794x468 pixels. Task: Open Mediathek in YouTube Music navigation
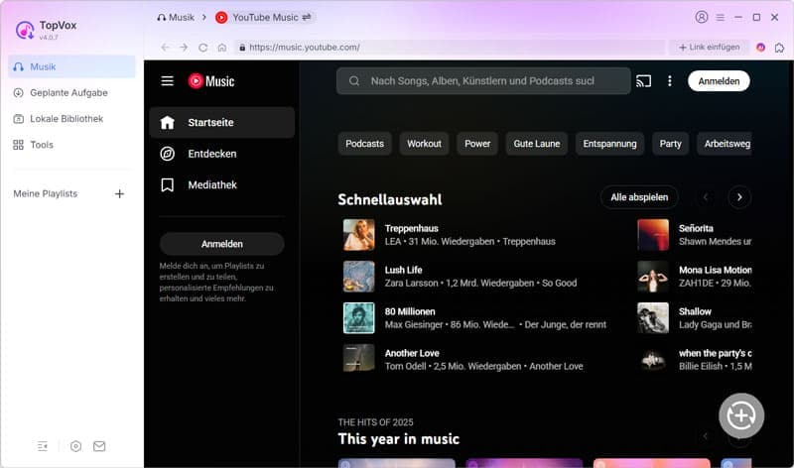tap(221, 185)
